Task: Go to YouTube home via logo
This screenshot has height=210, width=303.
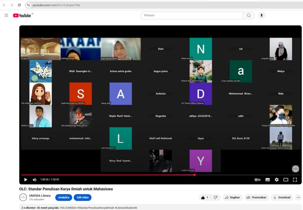Action: tap(22, 15)
